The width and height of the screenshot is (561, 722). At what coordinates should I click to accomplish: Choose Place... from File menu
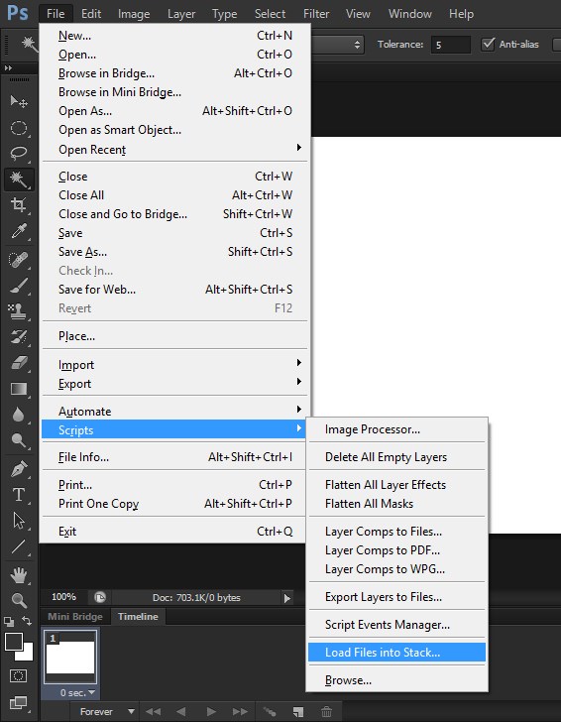[x=174, y=336]
